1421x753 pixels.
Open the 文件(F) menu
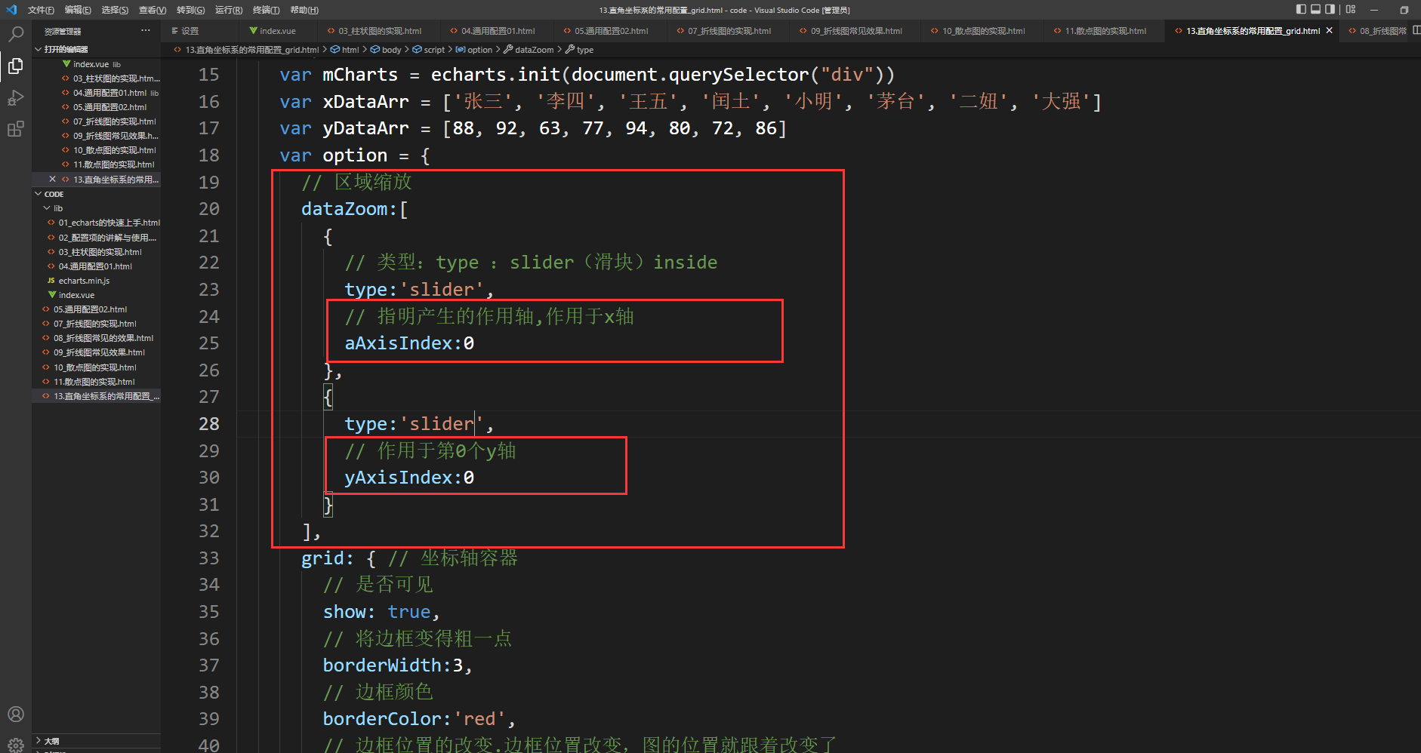[x=41, y=10]
